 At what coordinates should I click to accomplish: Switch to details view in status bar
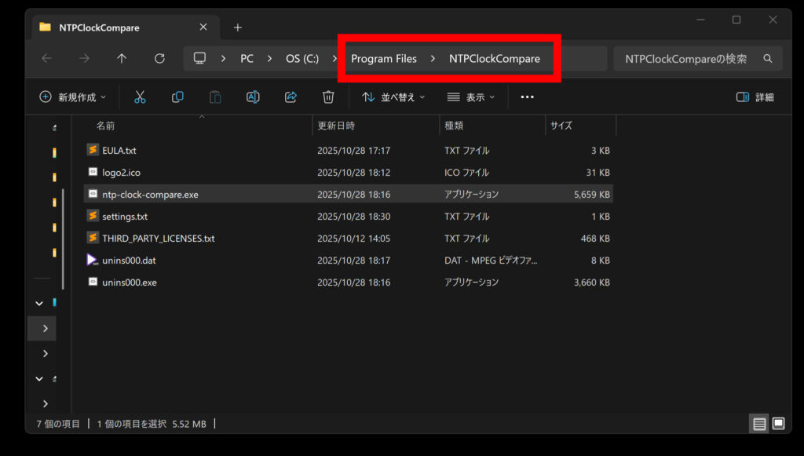click(759, 424)
